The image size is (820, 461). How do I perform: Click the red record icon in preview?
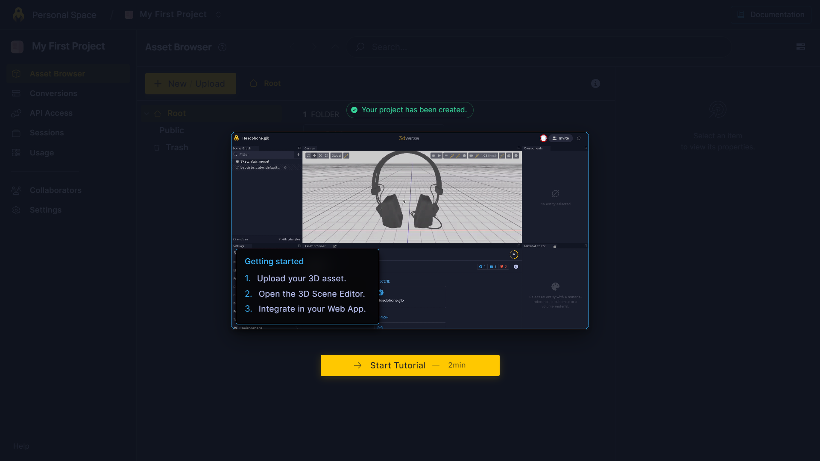coord(543,138)
